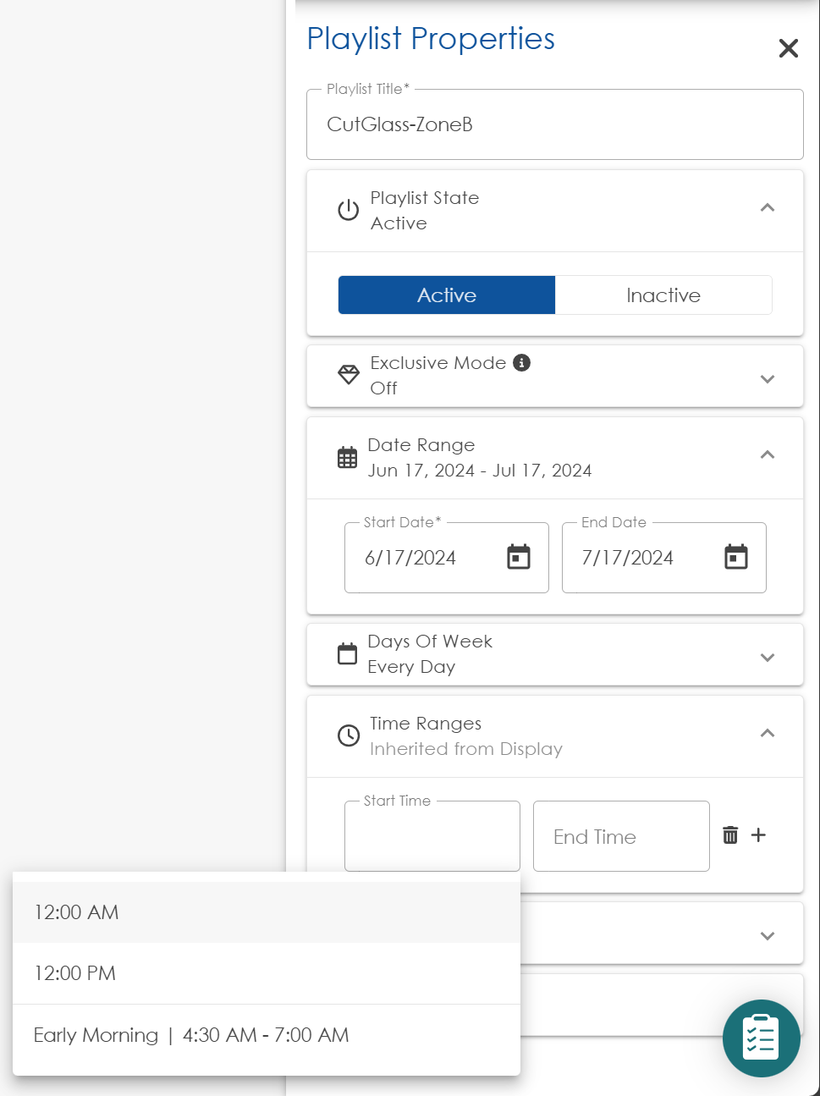
Task: Collapse the Time Ranges section
Action: coord(767,733)
